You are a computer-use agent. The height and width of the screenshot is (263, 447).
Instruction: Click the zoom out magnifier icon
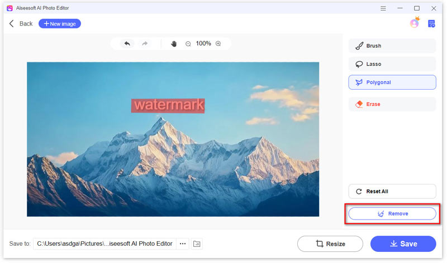point(188,44)
